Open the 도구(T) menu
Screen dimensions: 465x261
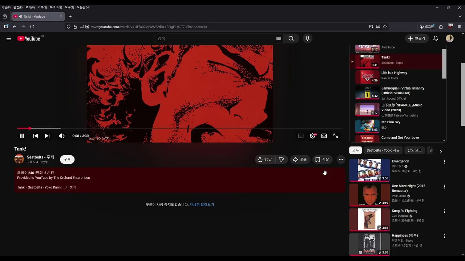pyautogui.click(x=69, y=7)
